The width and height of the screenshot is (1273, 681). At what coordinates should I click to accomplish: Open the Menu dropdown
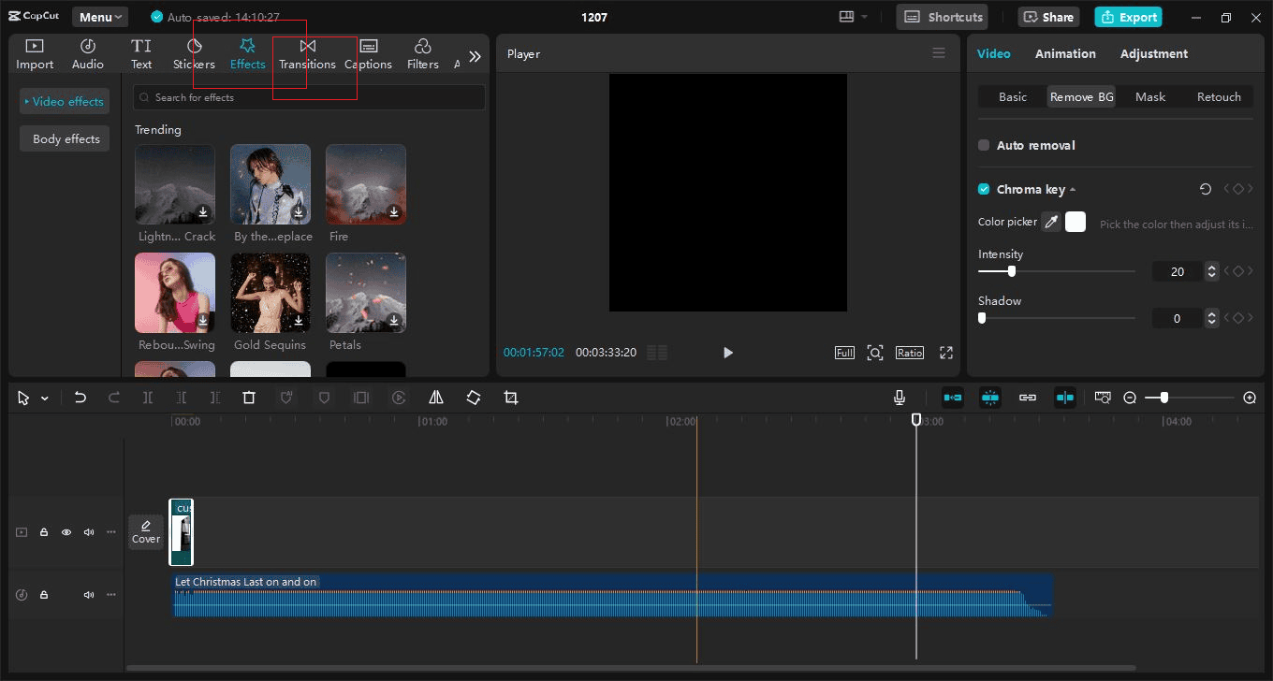coord(100,17)
